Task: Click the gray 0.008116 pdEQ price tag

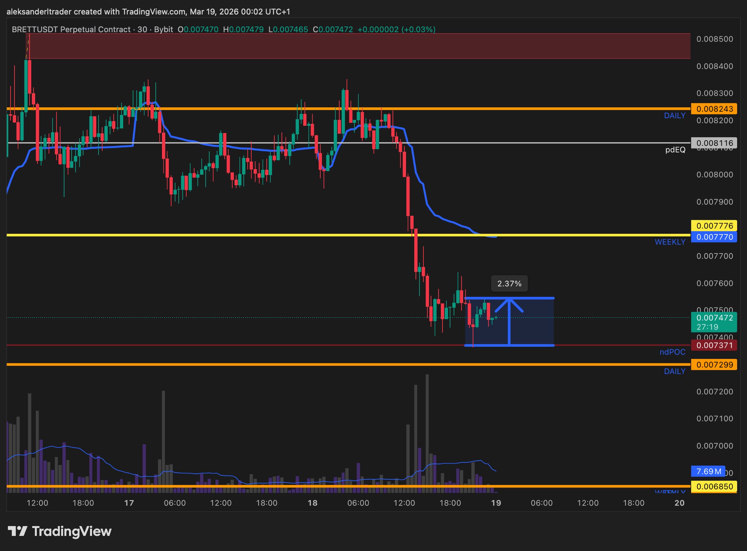Action: 714,143
